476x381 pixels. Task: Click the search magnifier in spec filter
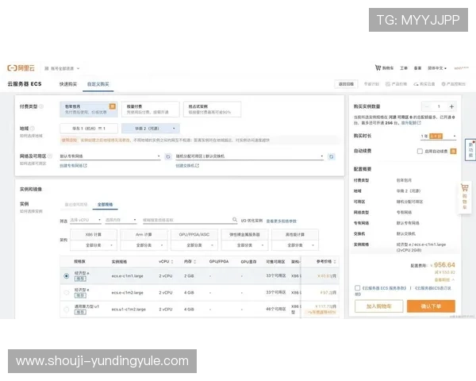tap(235, 220)
